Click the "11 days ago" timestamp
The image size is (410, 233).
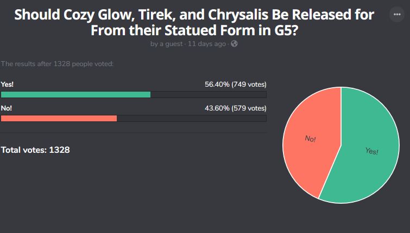206,44
